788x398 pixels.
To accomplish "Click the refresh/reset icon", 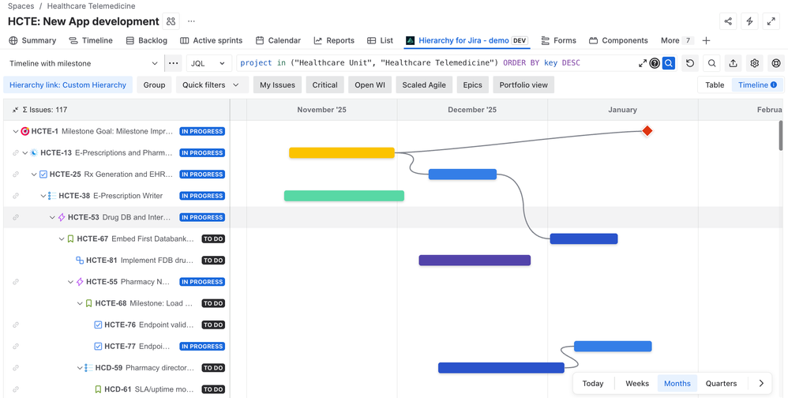I will point(690,63).
